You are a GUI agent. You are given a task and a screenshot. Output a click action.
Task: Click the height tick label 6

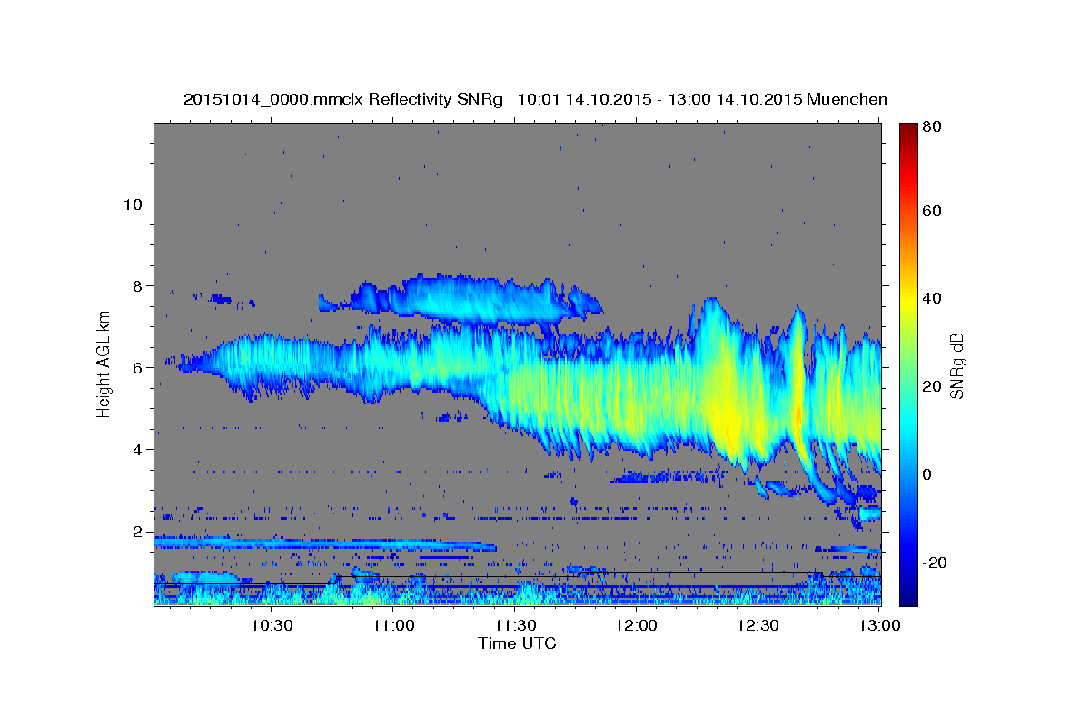[138, 367]
